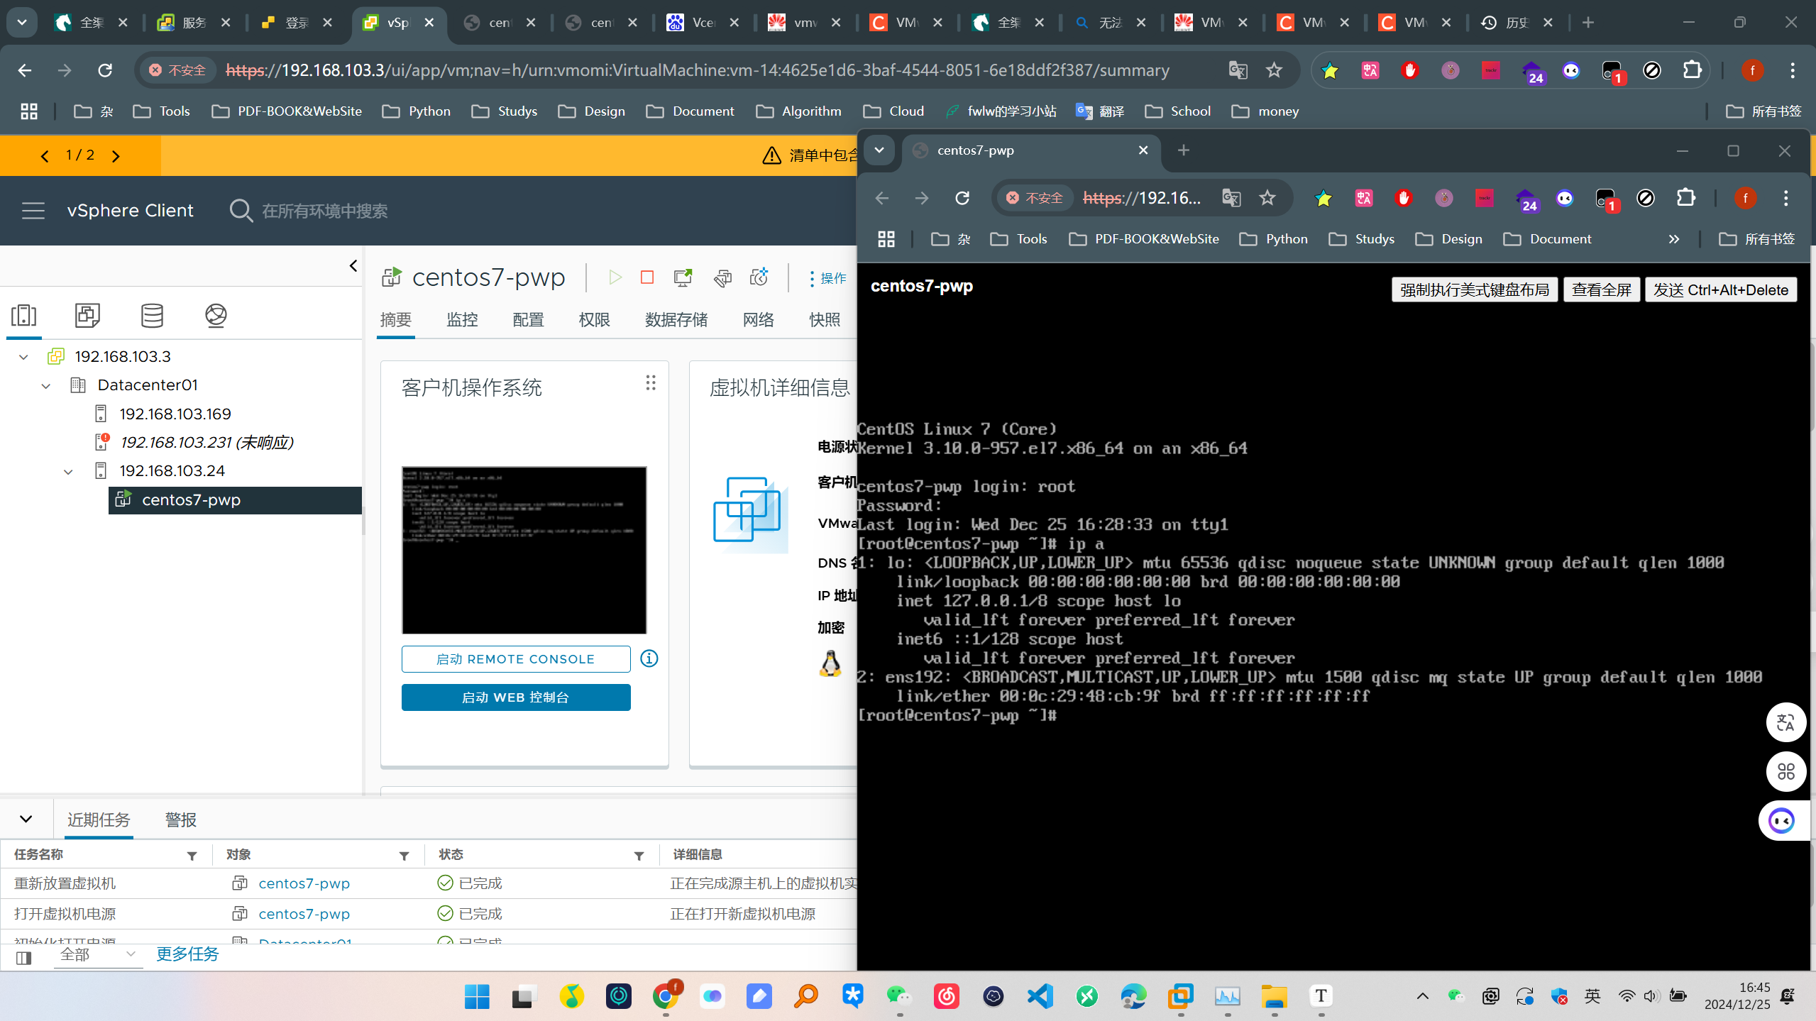Click 强制执行美式键盘布局 button in console
This screenshot has width=1816, height=1021.
coord(1474,289)
